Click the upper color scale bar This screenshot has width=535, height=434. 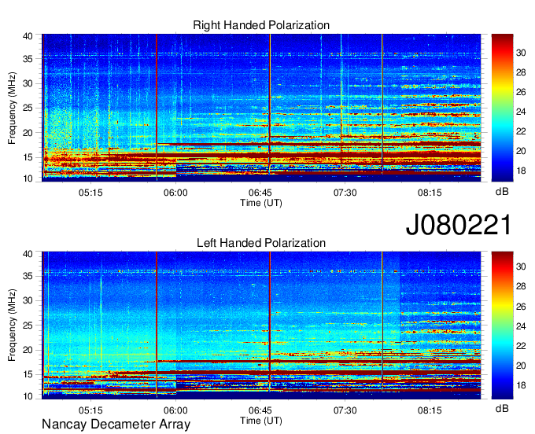tap(502, 108)
